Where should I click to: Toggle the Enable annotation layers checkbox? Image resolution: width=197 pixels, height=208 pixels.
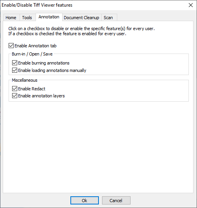14,96
